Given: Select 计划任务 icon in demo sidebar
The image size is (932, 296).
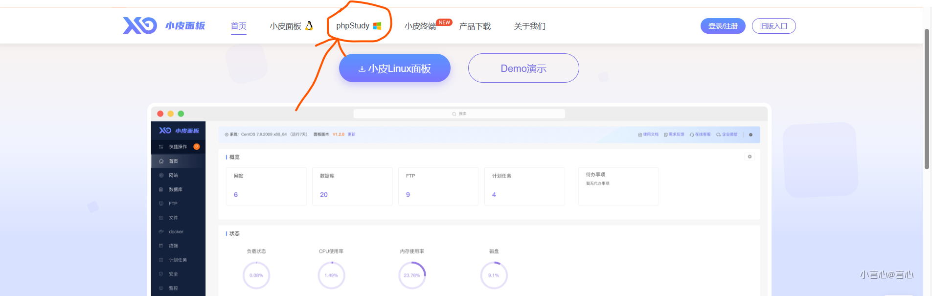Looking at the screenshot, I should 161,260.
